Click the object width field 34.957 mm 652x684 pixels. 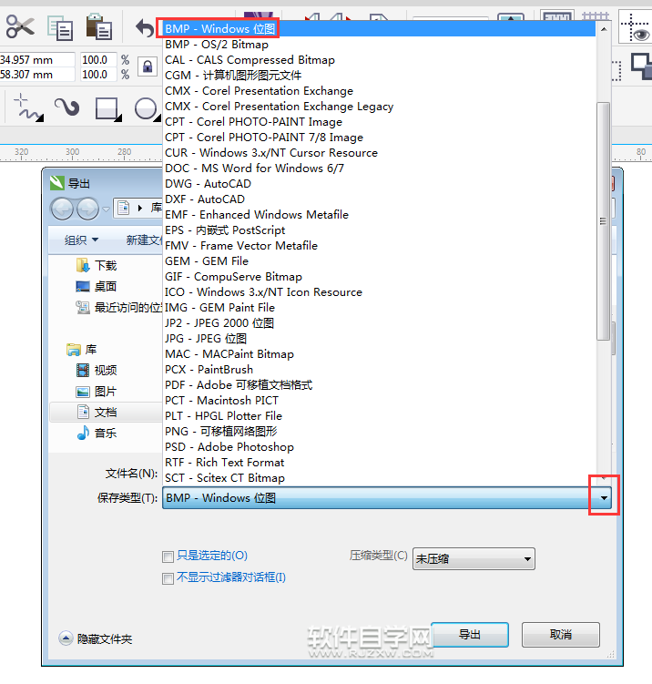coord(37,60)
